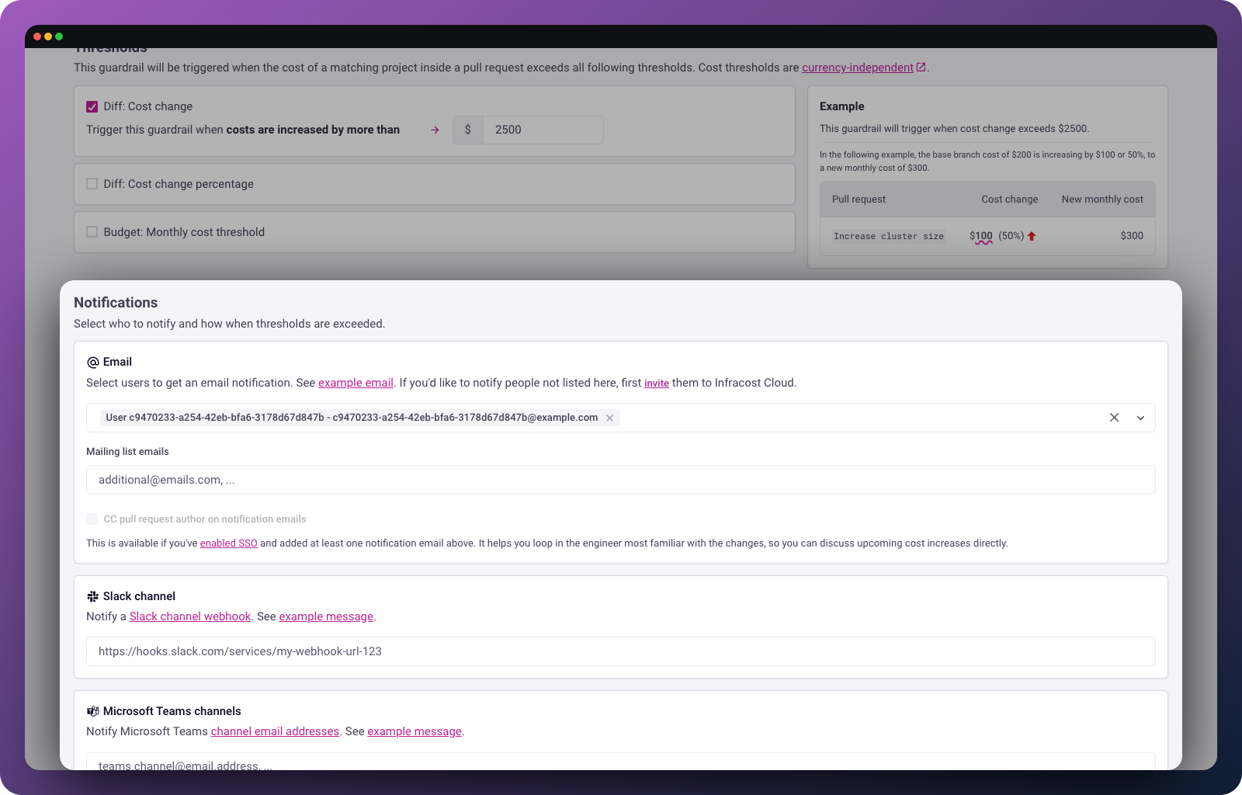Clear all email recipients with the X icon
The height and width of the screenshot is (795, 1242).
tap(1114, 418)
